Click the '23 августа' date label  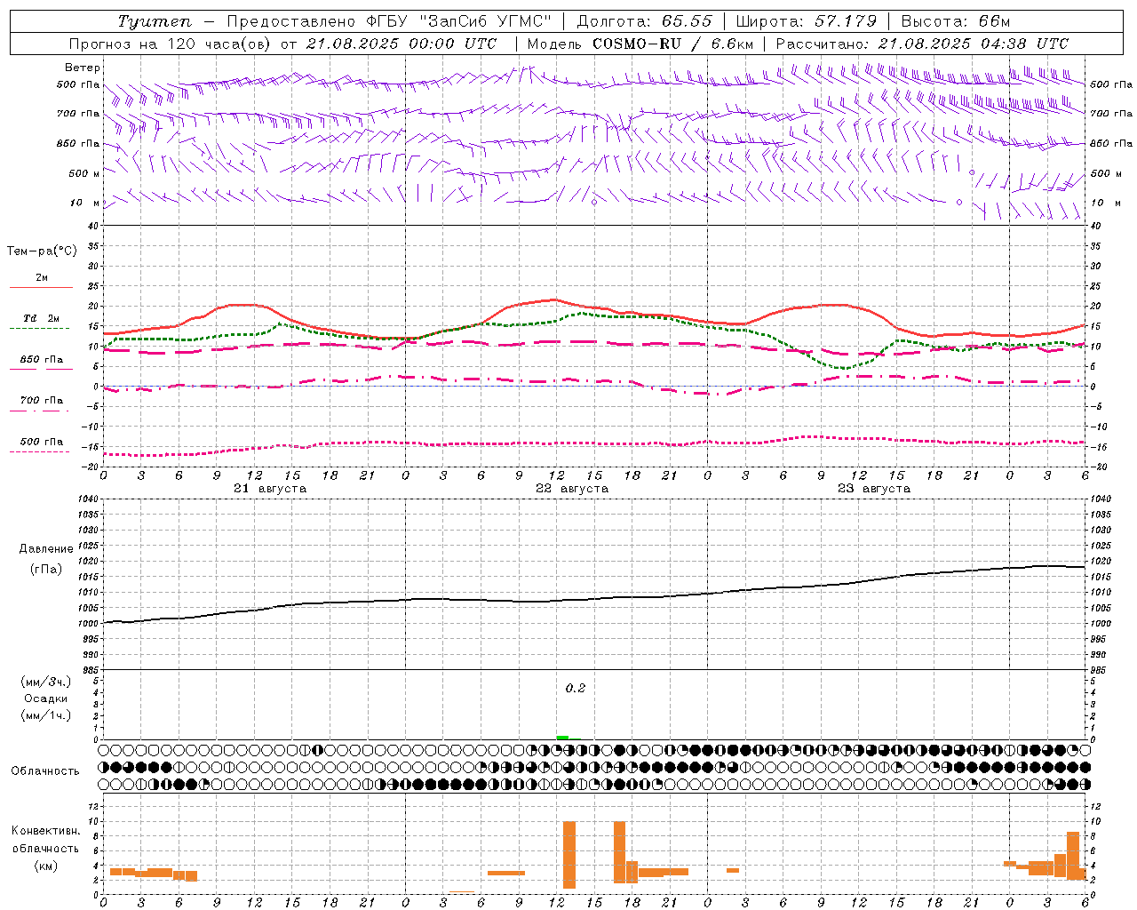[x=874, y=489]
